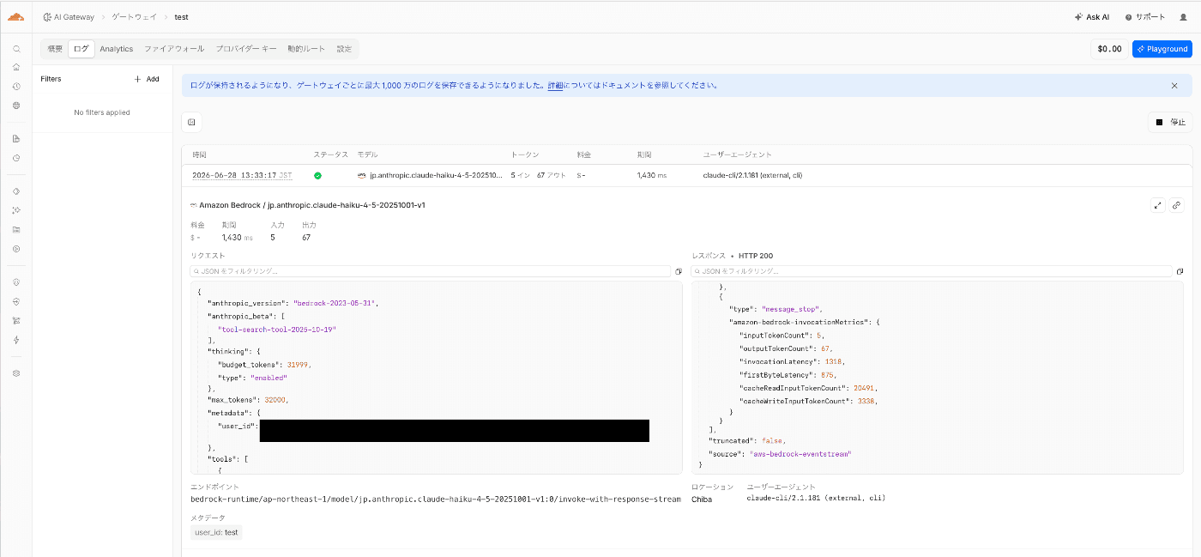Open search from the sidebar magnifier icon
Viewport: 1201px width, 557px height.
[x=16, y=49]
